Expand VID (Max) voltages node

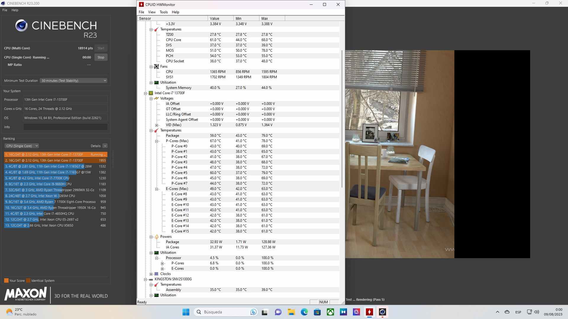[x=157, y=125]
